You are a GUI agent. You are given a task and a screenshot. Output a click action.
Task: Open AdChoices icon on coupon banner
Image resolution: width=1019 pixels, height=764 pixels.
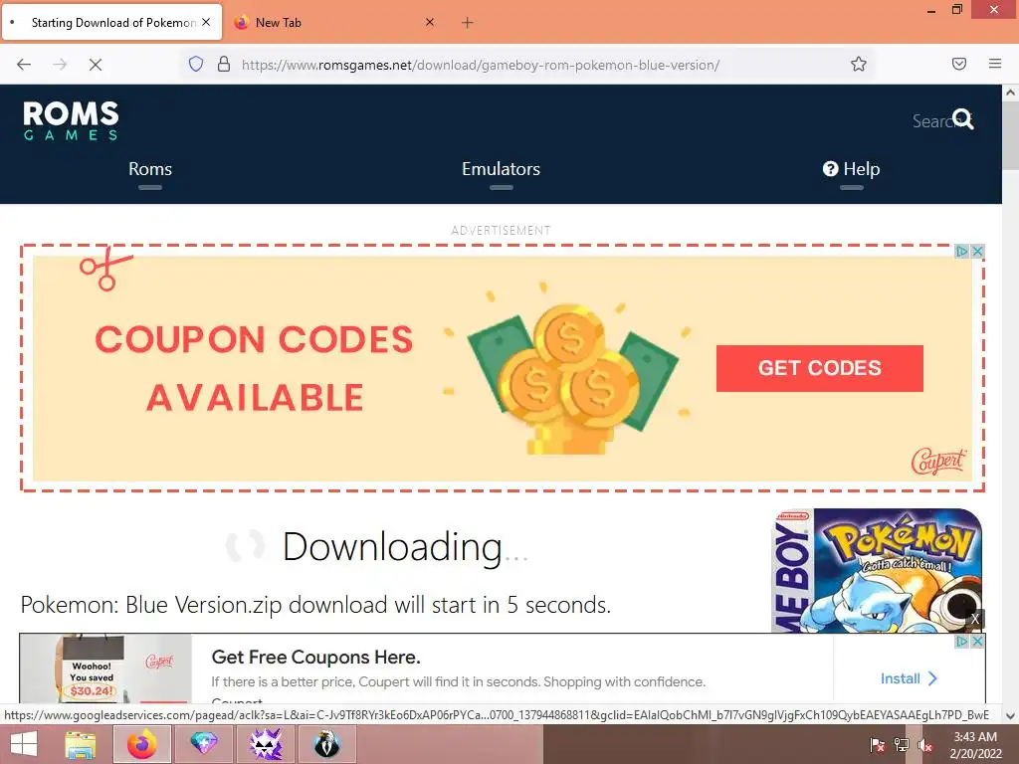[x=962, y=252]
